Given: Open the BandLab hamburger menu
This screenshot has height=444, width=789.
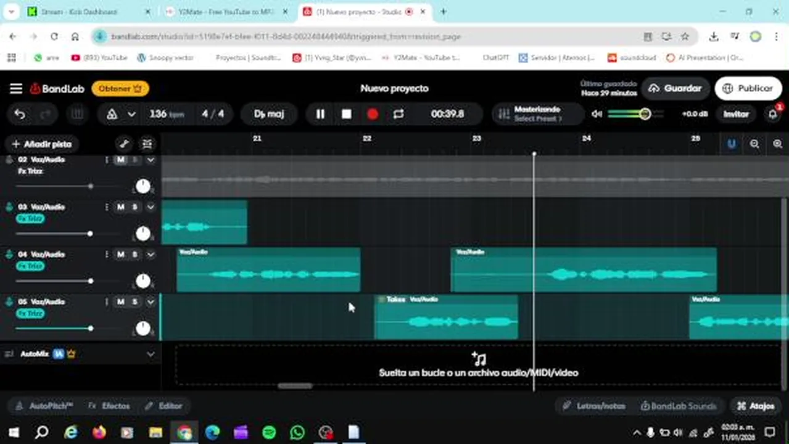Looking at the screenshot, I should pyautogui.click(x=16, y=89).
